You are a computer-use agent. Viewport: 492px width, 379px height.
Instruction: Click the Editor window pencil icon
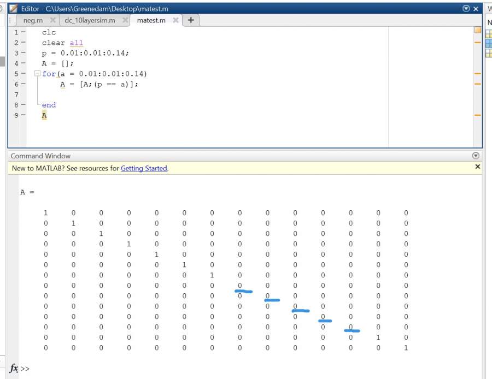pyautogui.click(x=14, y=8)
